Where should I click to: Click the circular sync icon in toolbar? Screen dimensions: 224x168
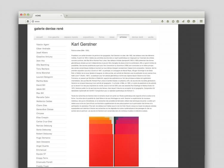pos(188,21)
